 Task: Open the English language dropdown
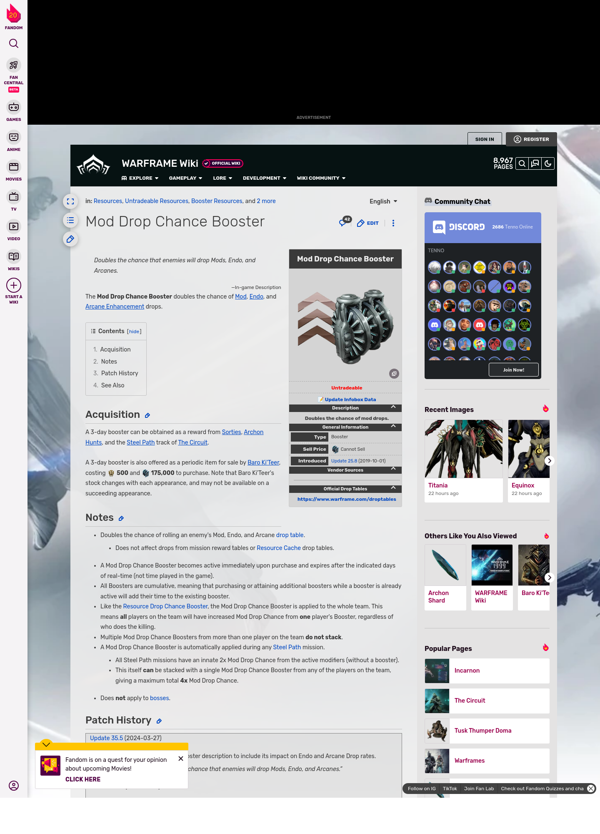point(383,201)
